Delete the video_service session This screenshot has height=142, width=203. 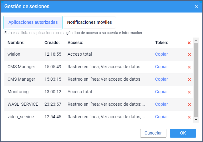(189, 117)
